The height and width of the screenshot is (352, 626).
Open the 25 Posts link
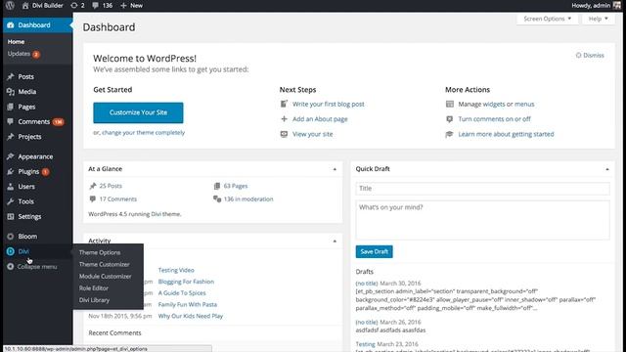(x=111, y=186)
